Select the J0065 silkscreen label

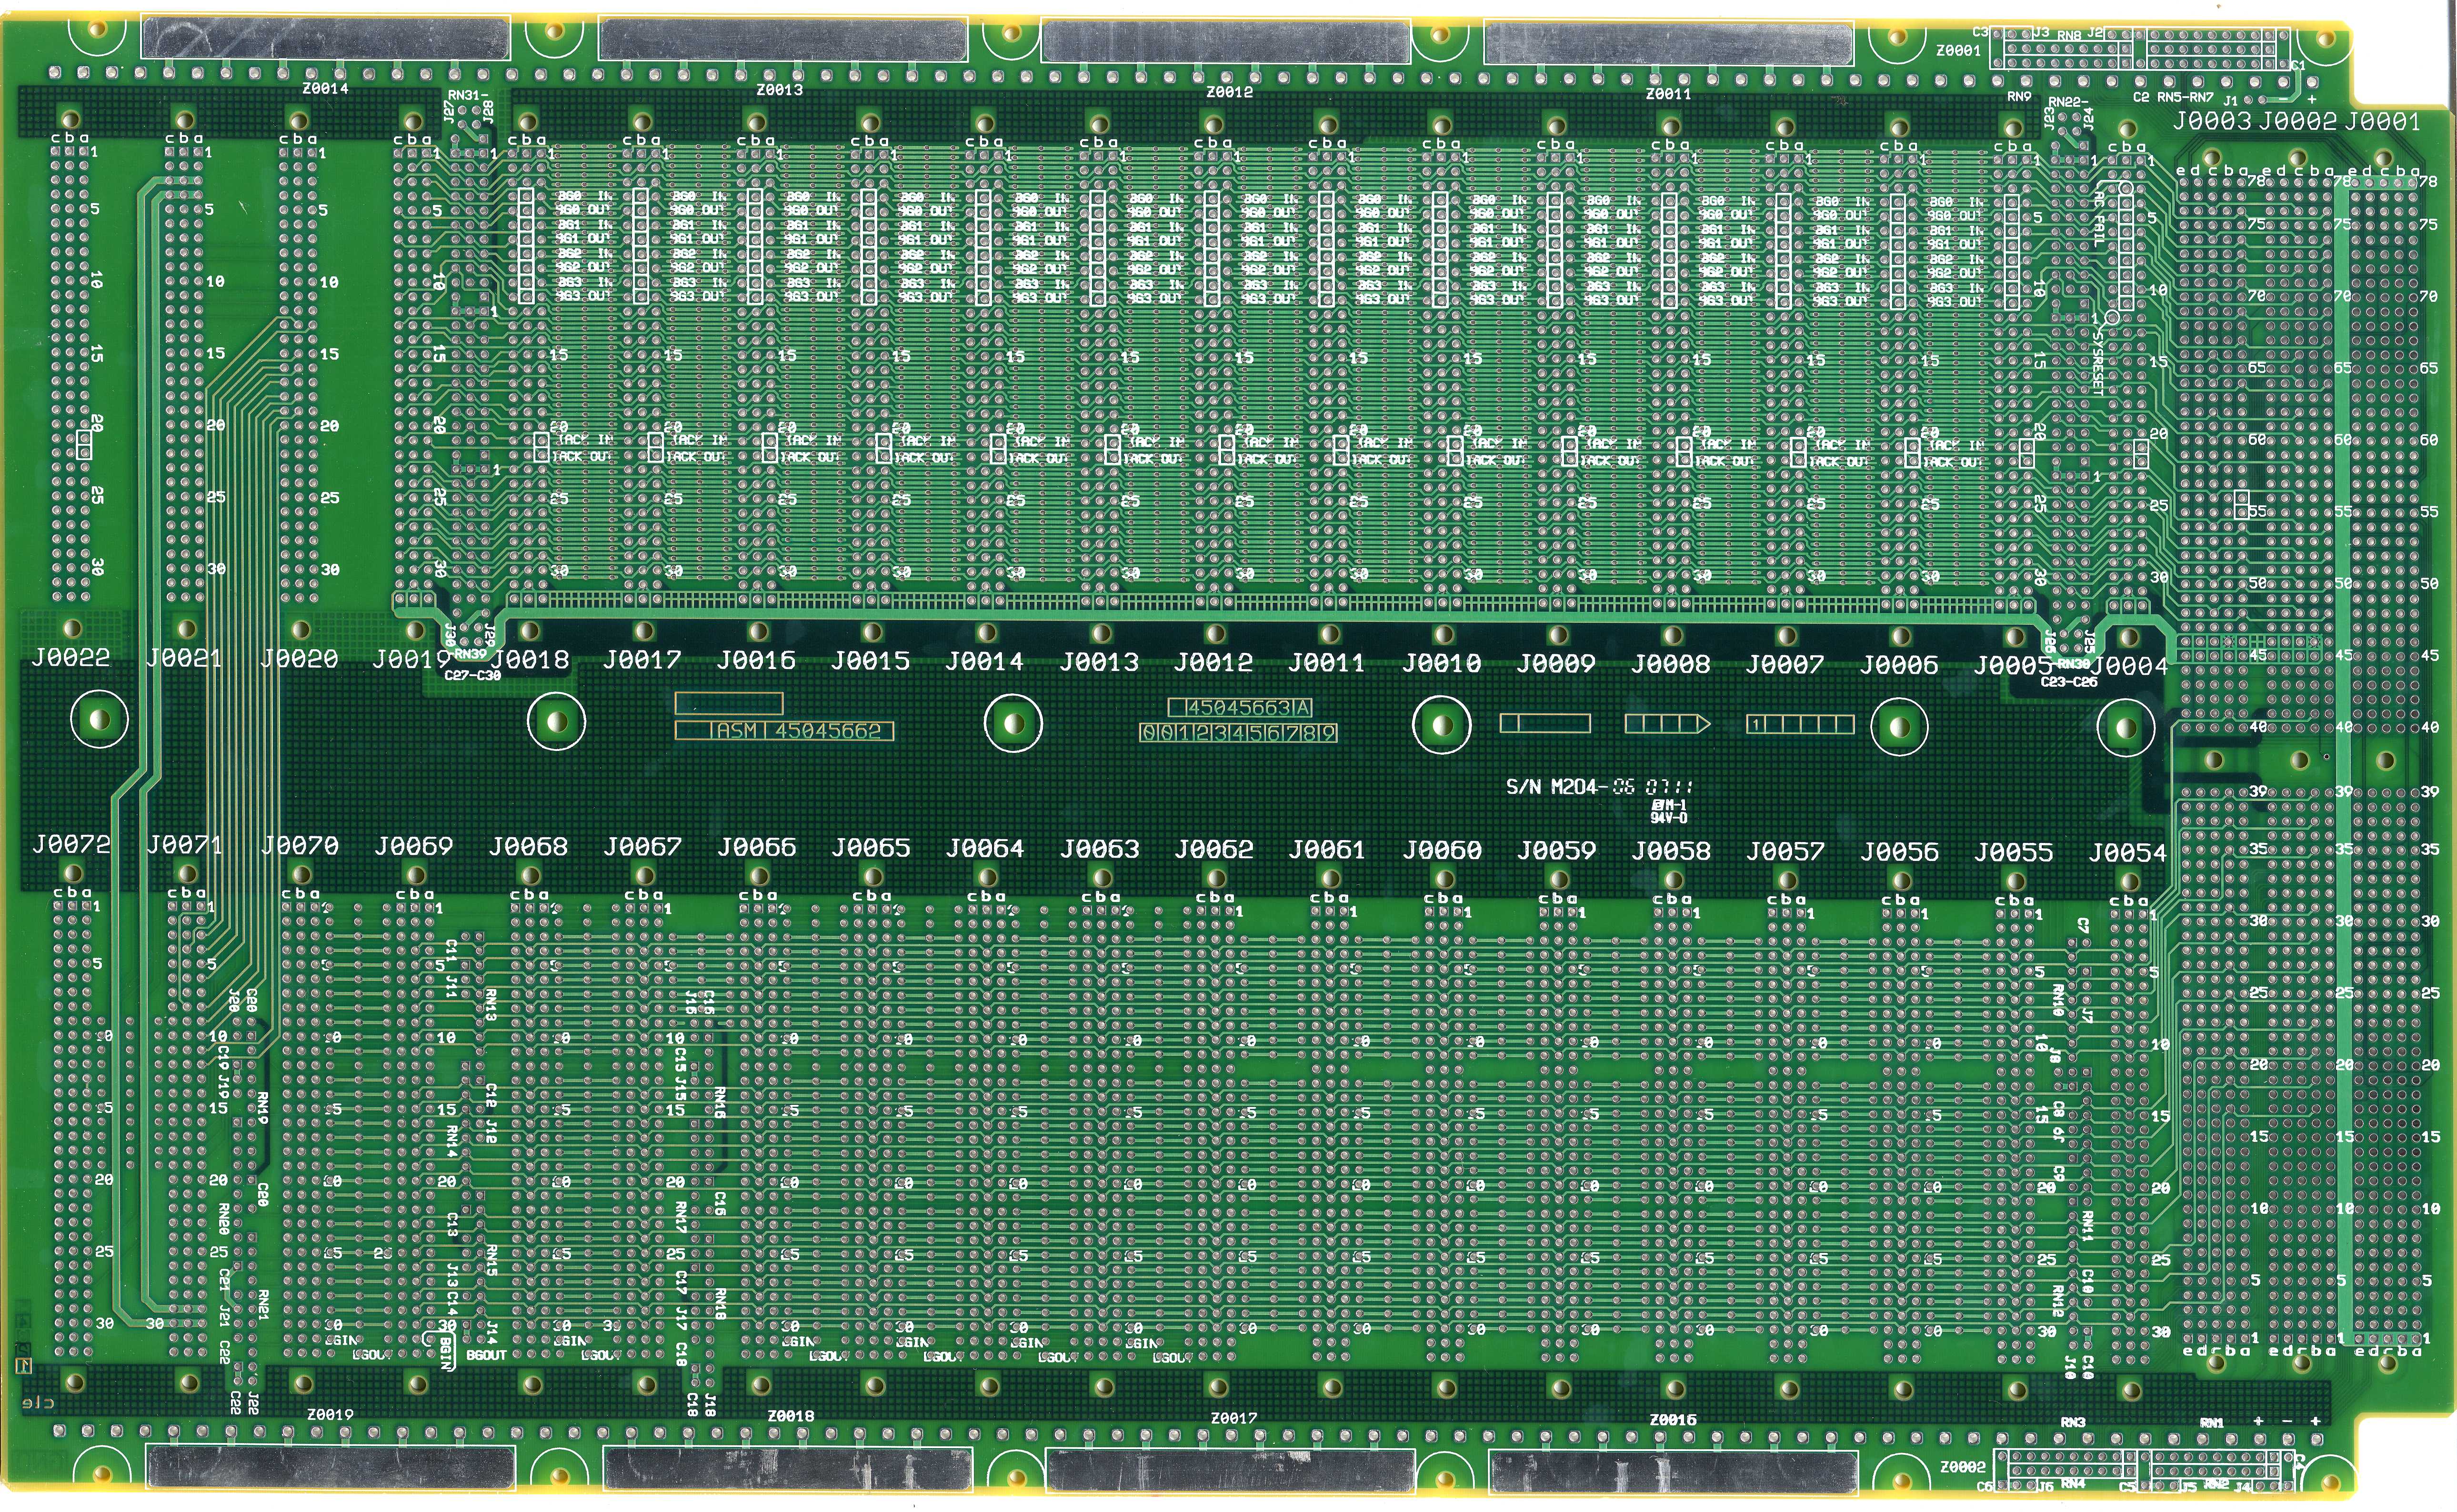[871, 848]
